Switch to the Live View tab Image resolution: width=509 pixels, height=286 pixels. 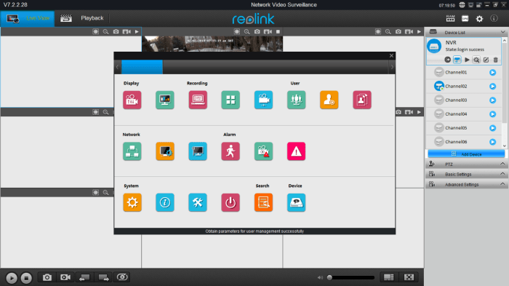[28, 18]
